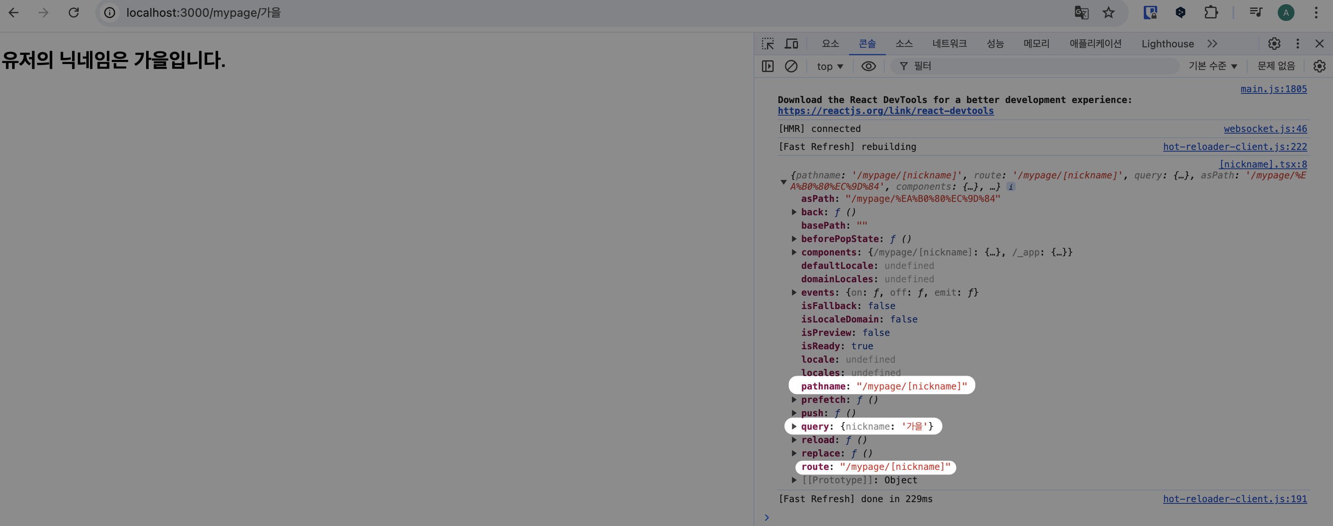The image size is (1333, 526).
Task: Switch to the 요소 tab
Action: [830, 44]
